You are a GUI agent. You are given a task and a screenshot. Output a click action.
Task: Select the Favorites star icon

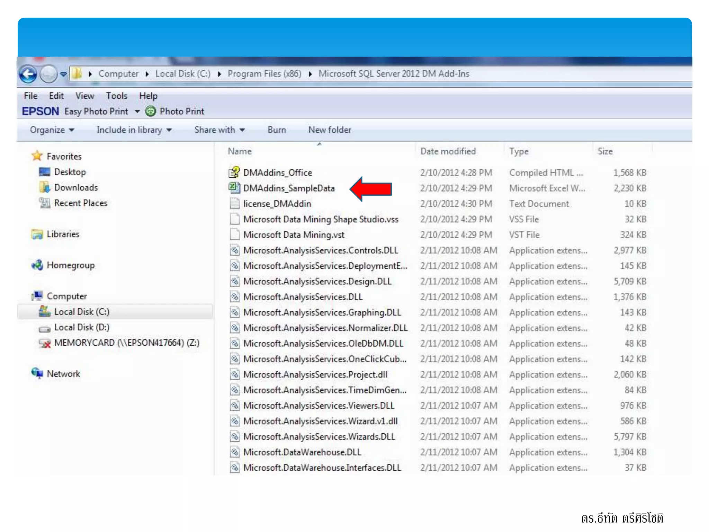click(x=37, y=156)
